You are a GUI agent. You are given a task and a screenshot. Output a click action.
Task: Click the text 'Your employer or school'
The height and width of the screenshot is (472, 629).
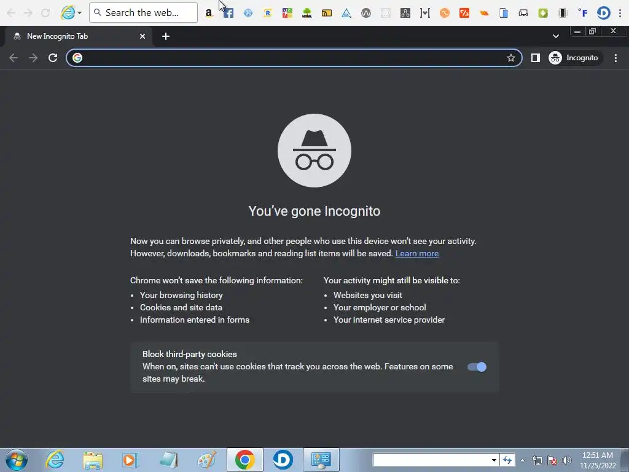coord(380,307)
